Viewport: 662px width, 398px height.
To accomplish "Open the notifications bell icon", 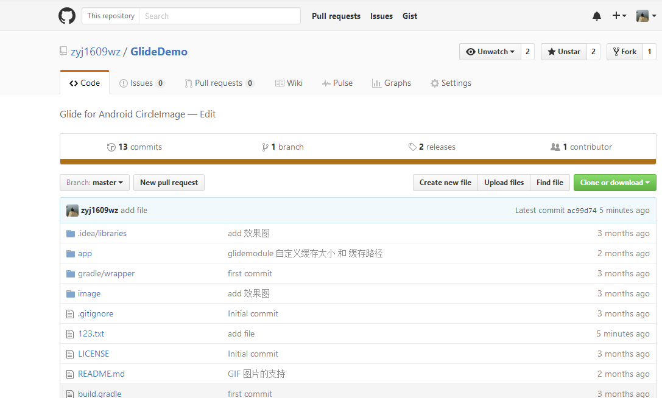I will coord(596,16).
